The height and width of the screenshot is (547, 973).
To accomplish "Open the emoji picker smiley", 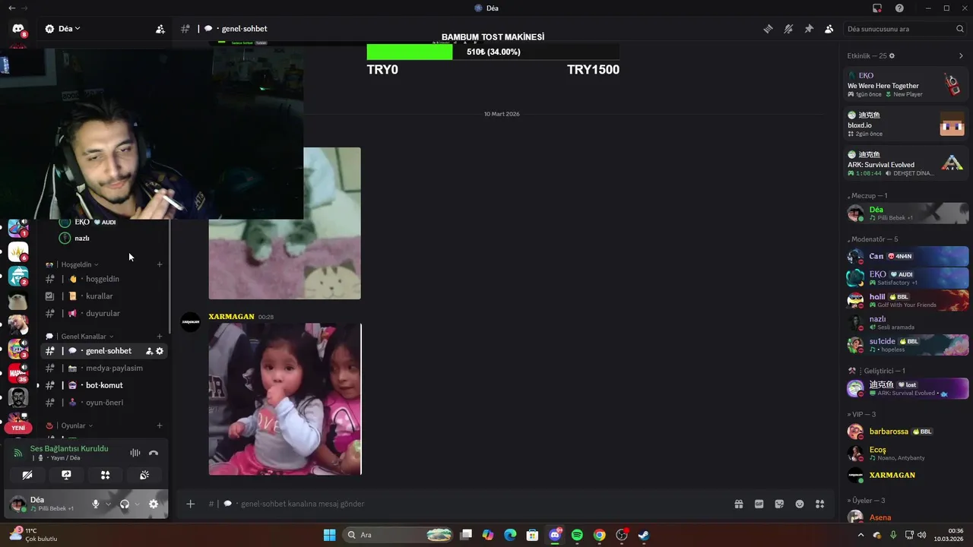I will tap(800, 504).
